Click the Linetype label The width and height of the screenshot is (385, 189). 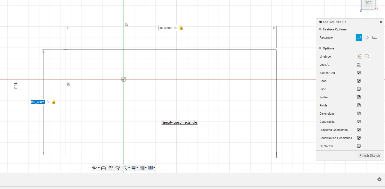point(325,56)
